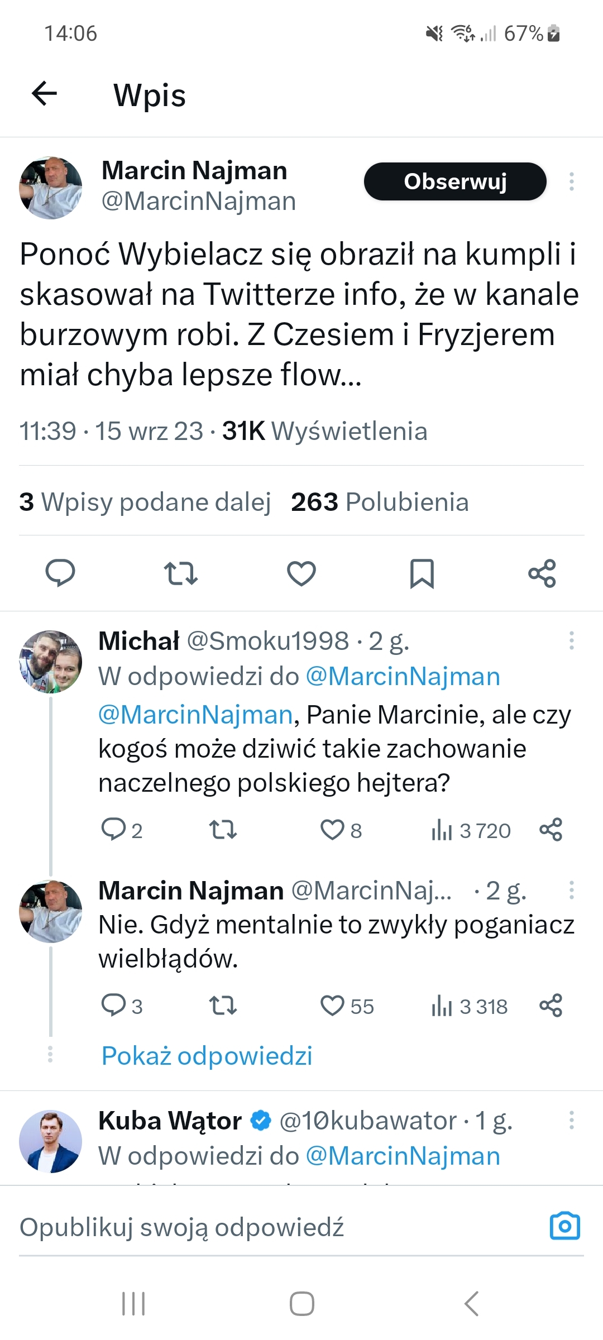Image resolution: width=603 pixels, height=1340 pixels.
Task: Open the camera icon in the reply bar
Action: click(x=564, y=1226)
